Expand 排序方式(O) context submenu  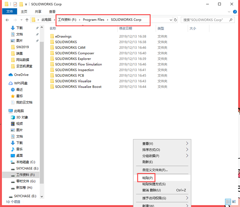[x=162, y=149]
